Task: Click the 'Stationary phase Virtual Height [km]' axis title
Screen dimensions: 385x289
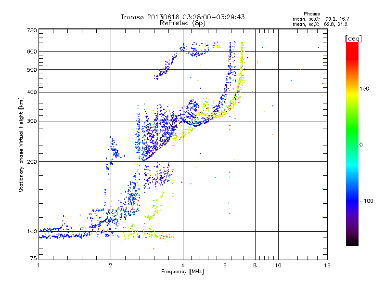Action: 21,144
